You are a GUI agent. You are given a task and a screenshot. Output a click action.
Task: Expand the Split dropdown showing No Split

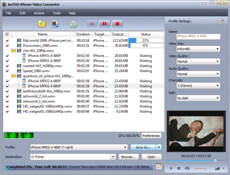[198, 98]
